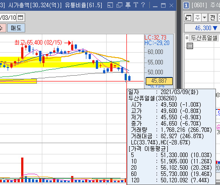Click the date input field ending 03/10

(x=8, y=18)
